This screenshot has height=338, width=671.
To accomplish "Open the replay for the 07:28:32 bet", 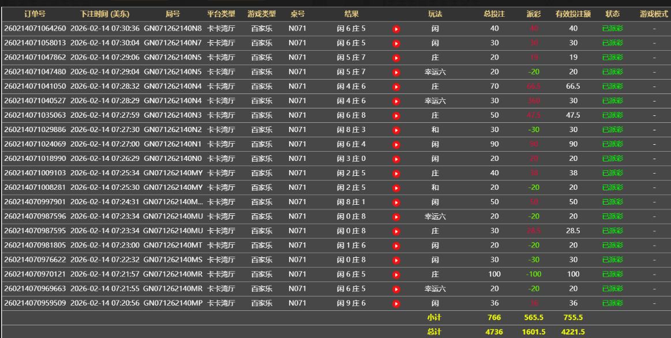I will pos(396,87).
